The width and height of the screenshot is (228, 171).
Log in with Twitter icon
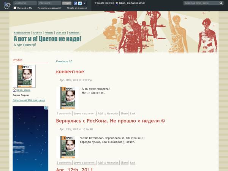[80, 3]
